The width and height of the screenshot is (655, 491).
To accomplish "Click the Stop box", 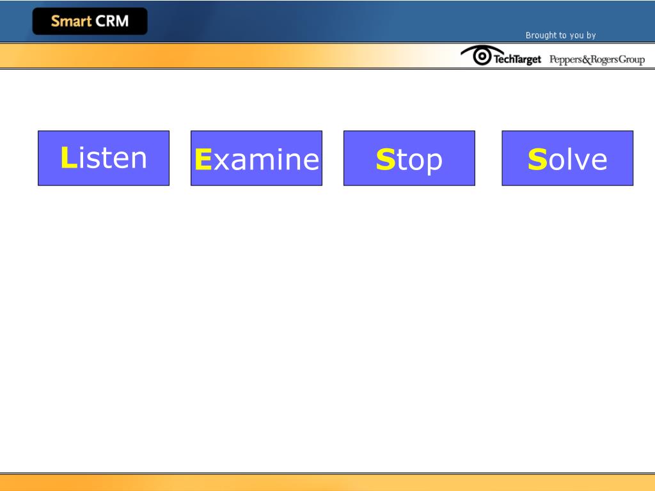I will [409, 159].
